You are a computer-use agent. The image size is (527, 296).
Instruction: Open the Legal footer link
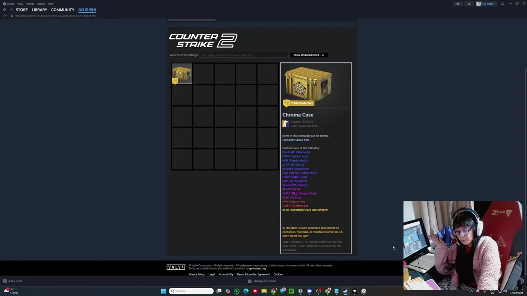coord(212,274)
